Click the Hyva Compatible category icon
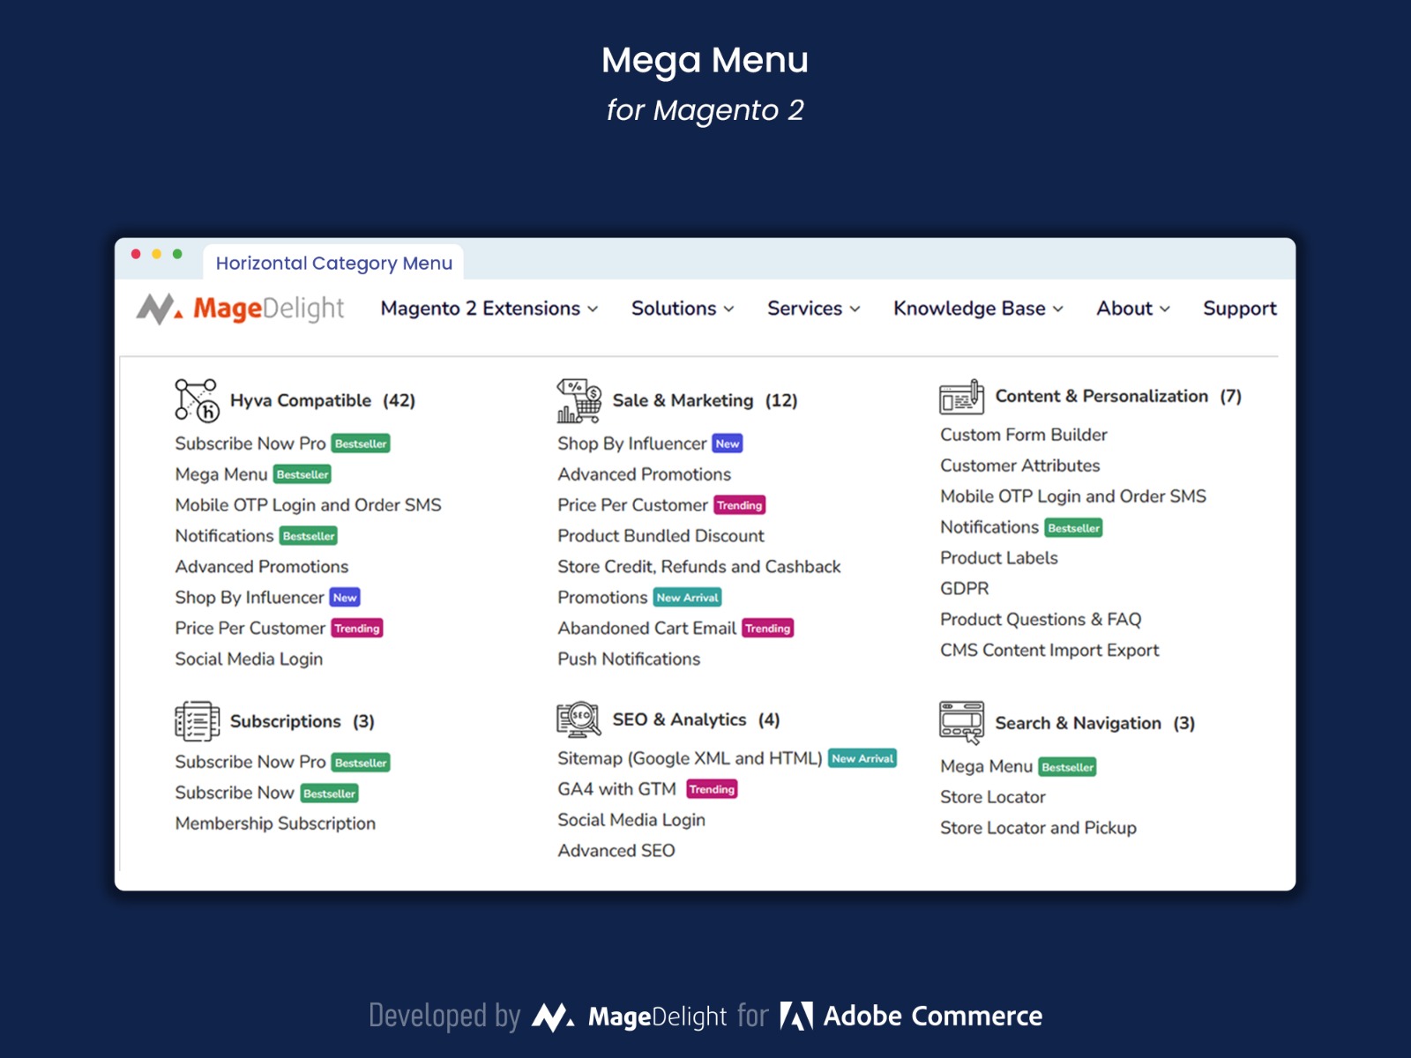Viewport: 1411px width, 1058px height. 196,400
